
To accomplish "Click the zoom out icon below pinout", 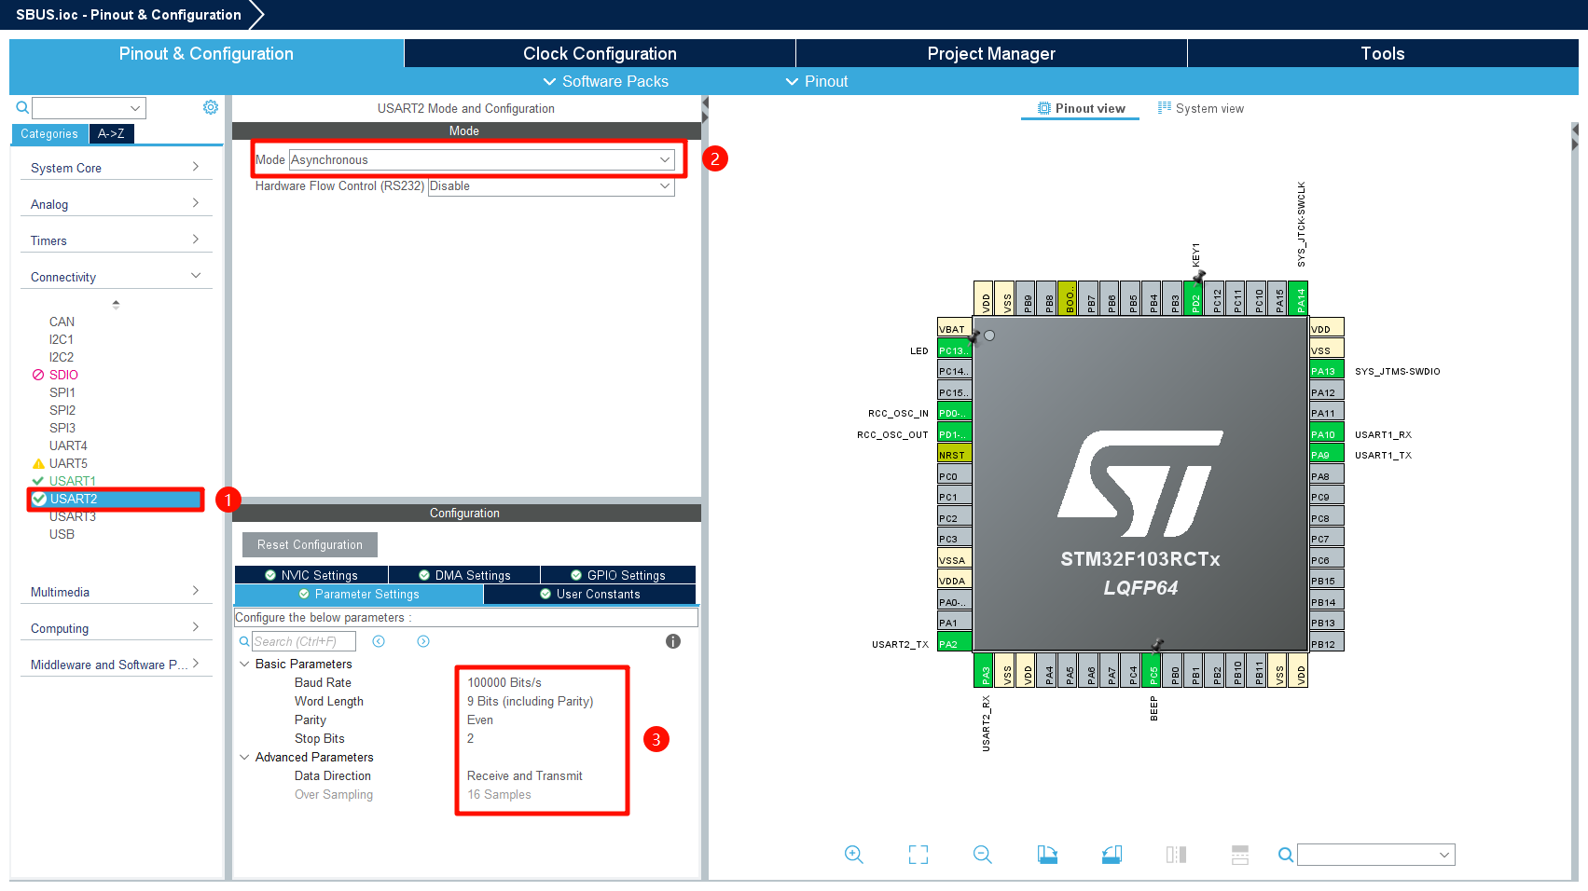I will click(983, 855).
